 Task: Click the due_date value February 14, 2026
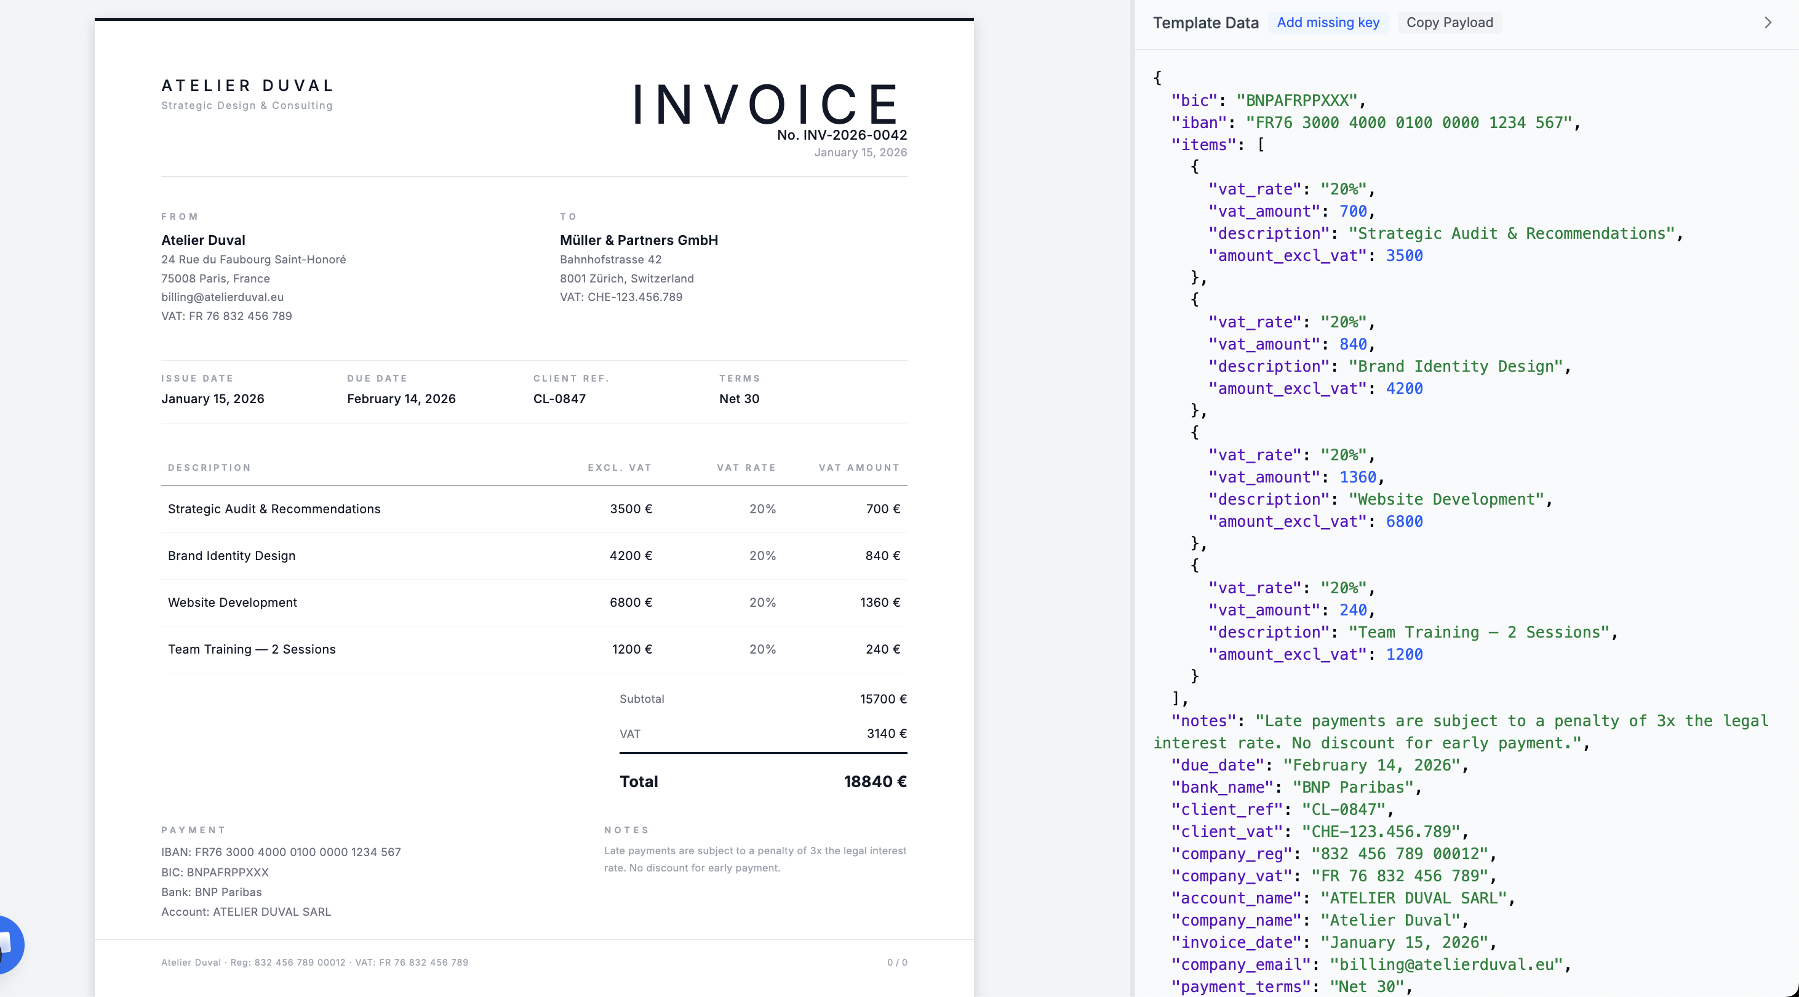pyautogui.click(x=1374, y=765)
